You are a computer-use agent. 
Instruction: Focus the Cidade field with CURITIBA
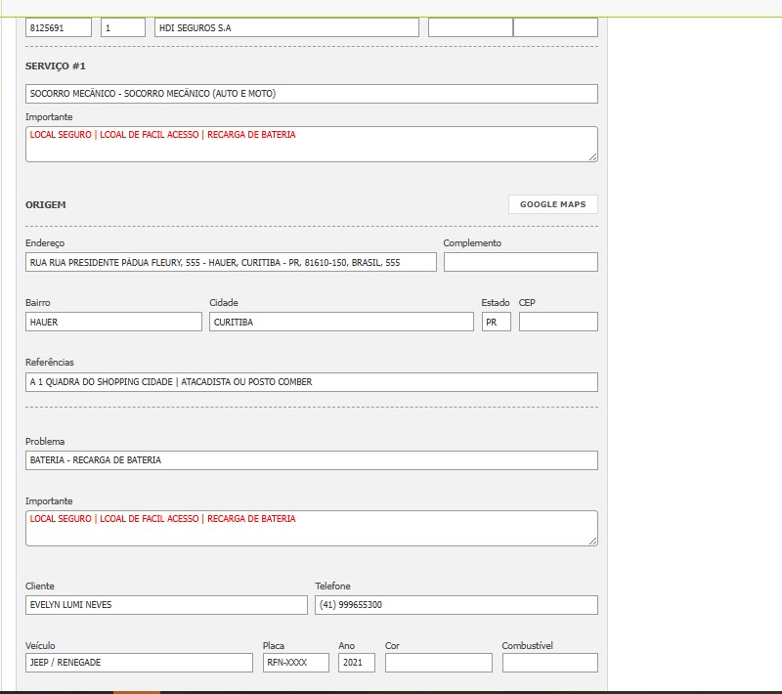tap(340, 322)
